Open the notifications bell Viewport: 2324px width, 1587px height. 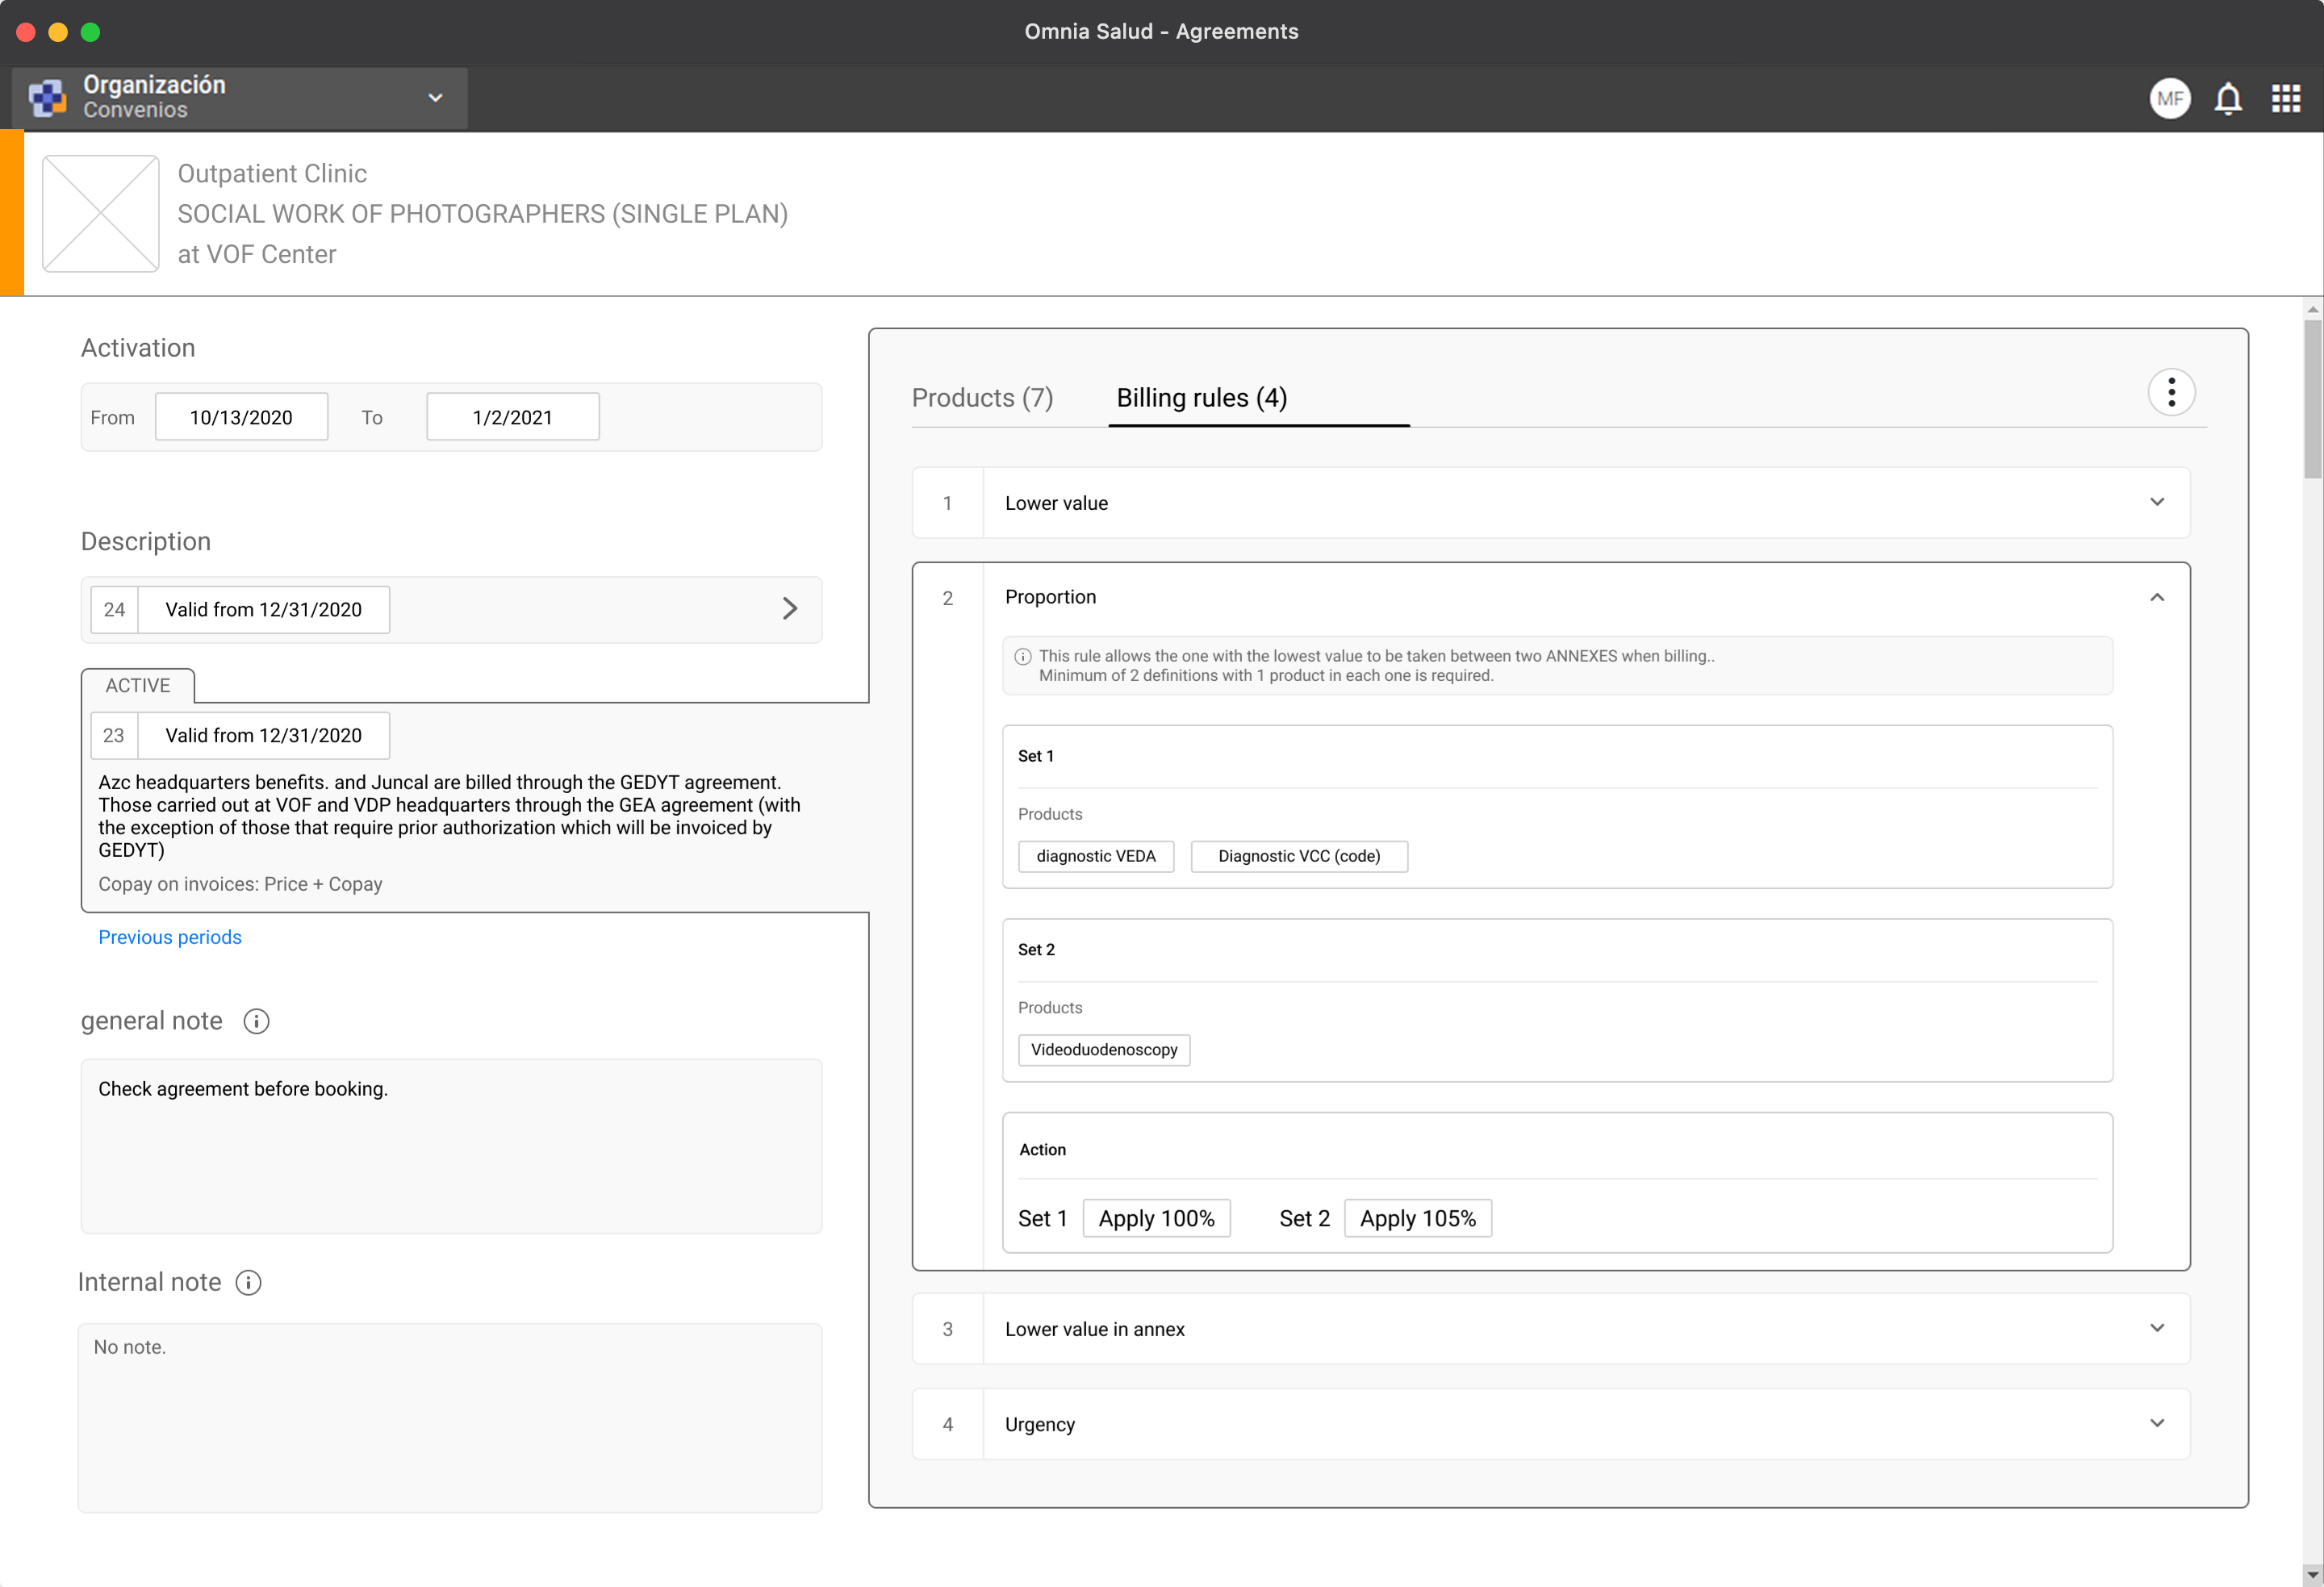(x=2227, y=98)
